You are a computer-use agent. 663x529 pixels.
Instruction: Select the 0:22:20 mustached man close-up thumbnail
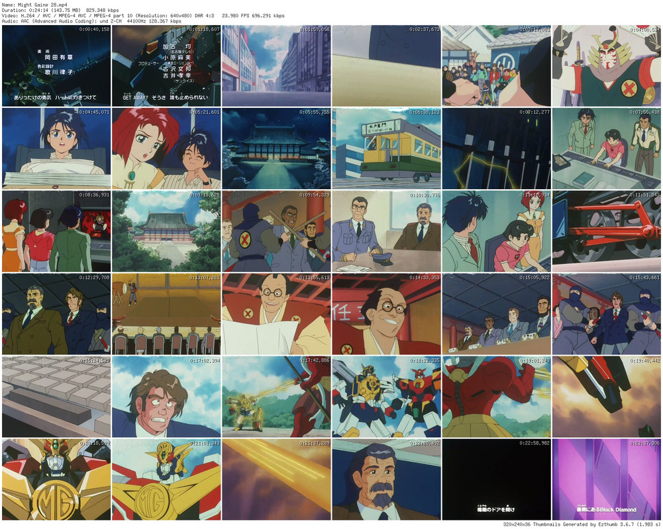386,479
